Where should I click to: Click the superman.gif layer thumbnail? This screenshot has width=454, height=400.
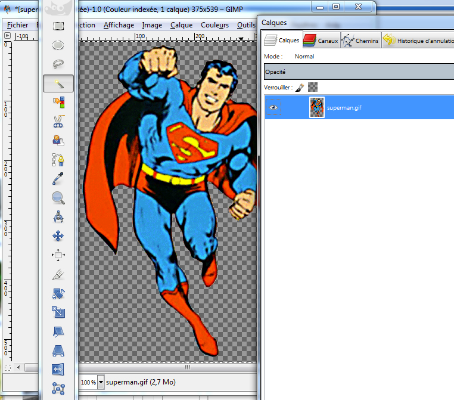tap(317, 107)
